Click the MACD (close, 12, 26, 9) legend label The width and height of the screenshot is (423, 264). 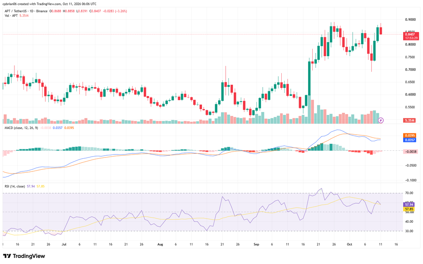[21, 128]
